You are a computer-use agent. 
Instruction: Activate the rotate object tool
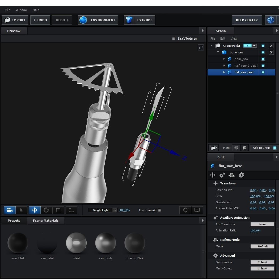pyautogui.click(x=46, y=210)
